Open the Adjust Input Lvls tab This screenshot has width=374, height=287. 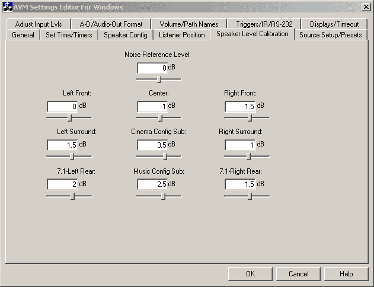pyautogui.click(x=38, y=24)
